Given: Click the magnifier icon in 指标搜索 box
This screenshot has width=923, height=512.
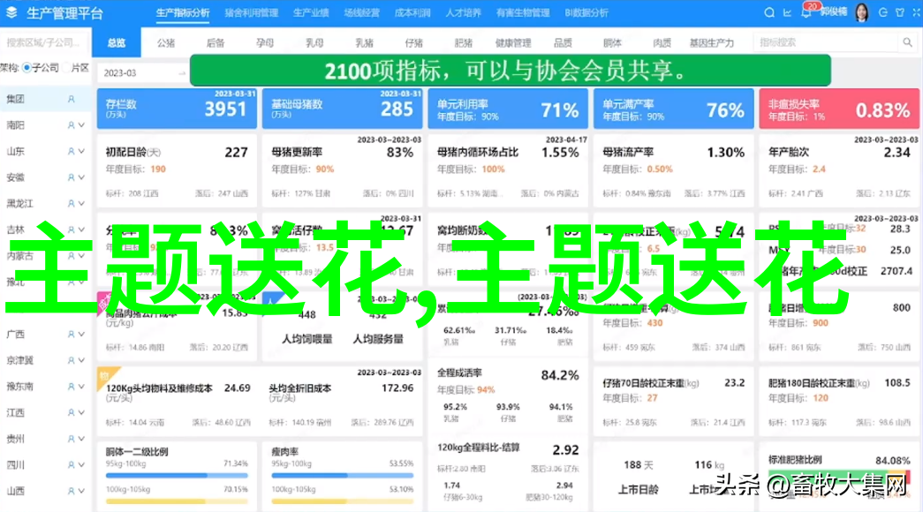Looking at the screenshot, I should tap(907, 42).
